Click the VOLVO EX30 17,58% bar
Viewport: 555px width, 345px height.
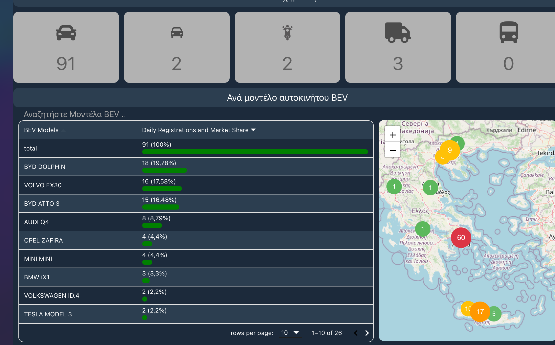(162, 189)
